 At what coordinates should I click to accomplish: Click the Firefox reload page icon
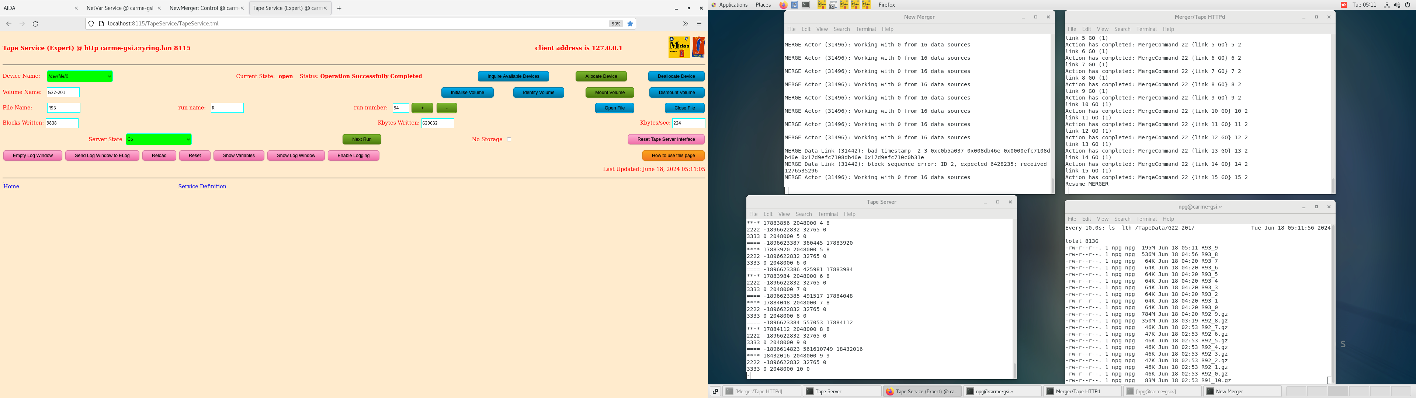click(36, 24)
